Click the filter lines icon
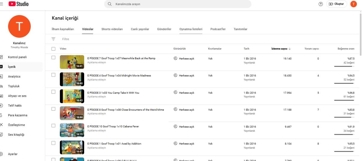This screenshot has width=362, height=161. [x=53, y=39]
